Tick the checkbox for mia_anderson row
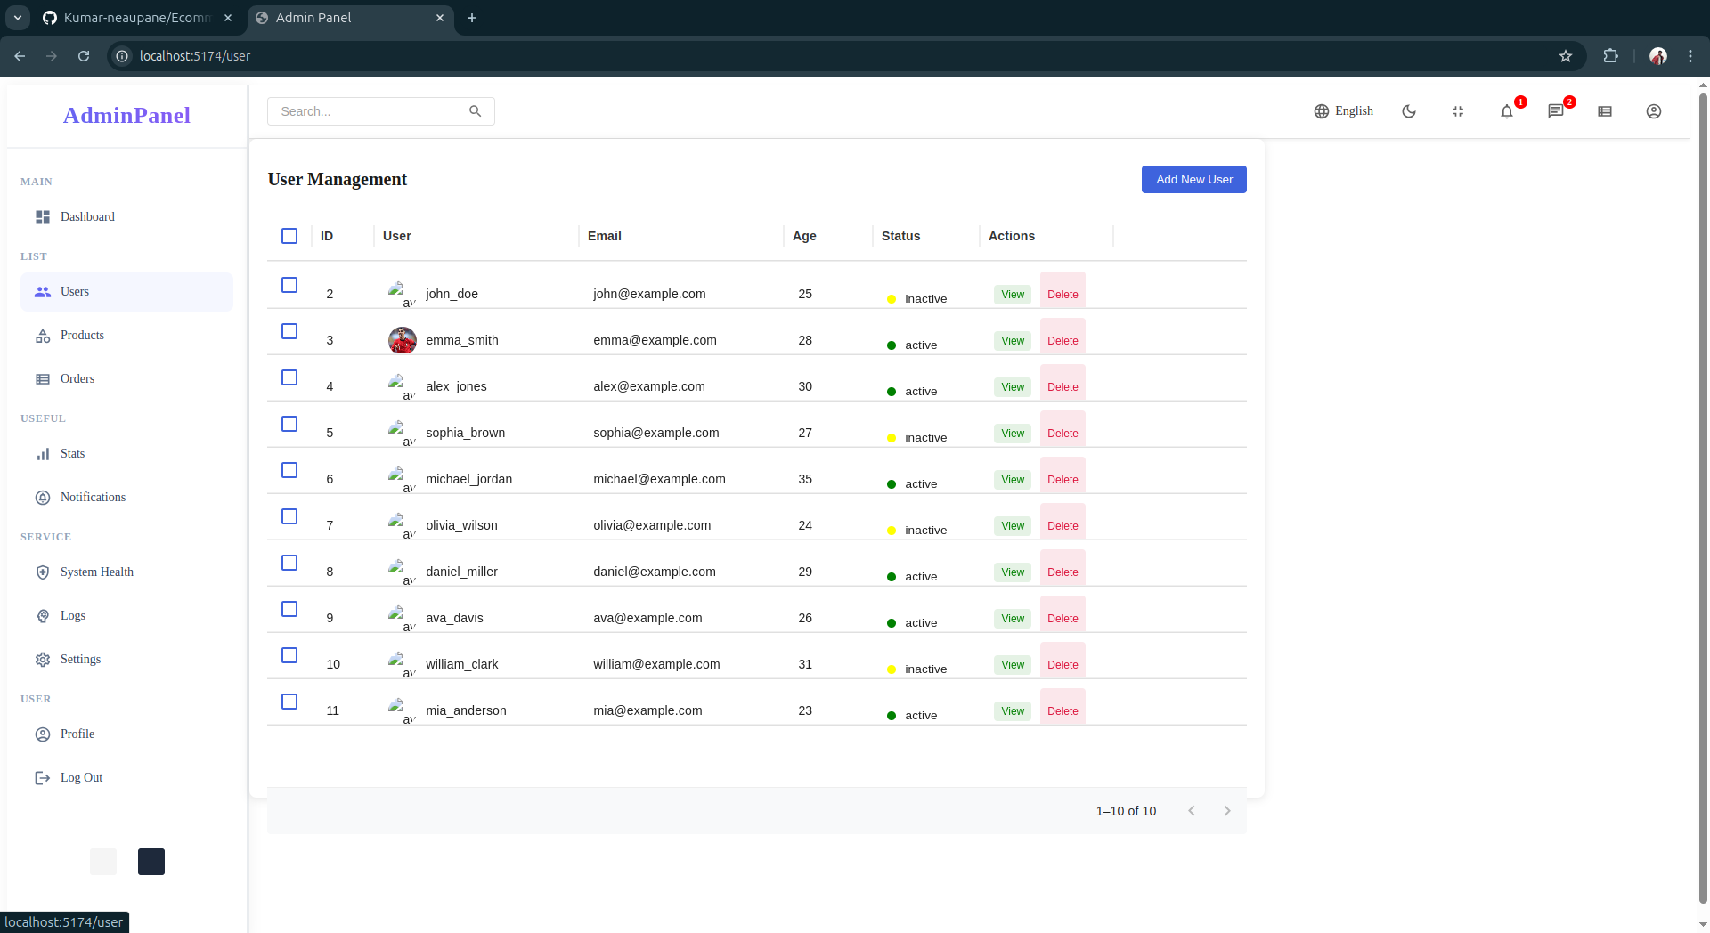Viewport: 1710px width, 933px height. pos(289,702)
